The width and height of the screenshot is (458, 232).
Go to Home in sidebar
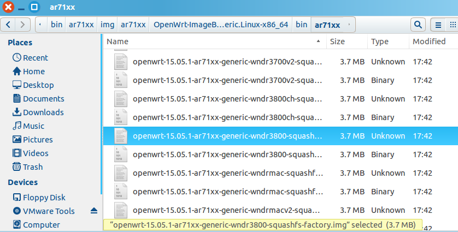(28, 71)
